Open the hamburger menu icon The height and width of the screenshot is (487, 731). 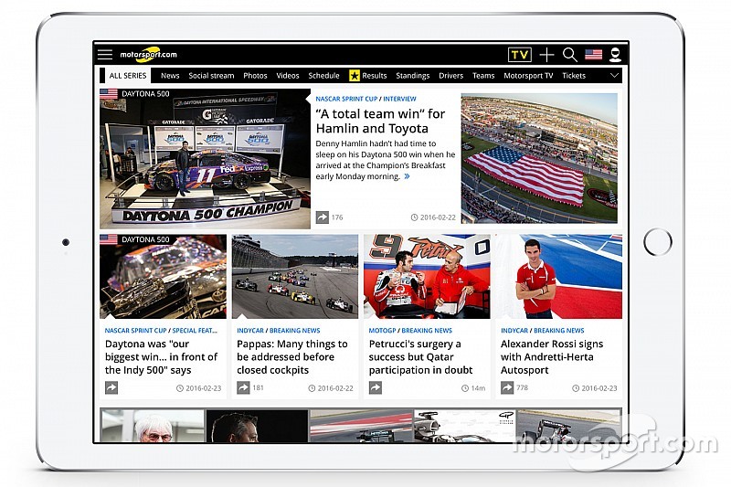[105, 55]
